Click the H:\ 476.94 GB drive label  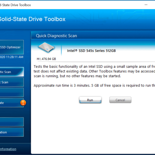pos(46,59)
